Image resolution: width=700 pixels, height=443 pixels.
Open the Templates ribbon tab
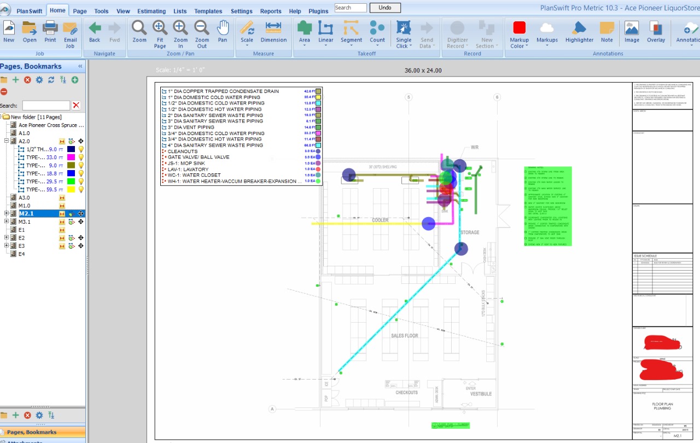208,11
